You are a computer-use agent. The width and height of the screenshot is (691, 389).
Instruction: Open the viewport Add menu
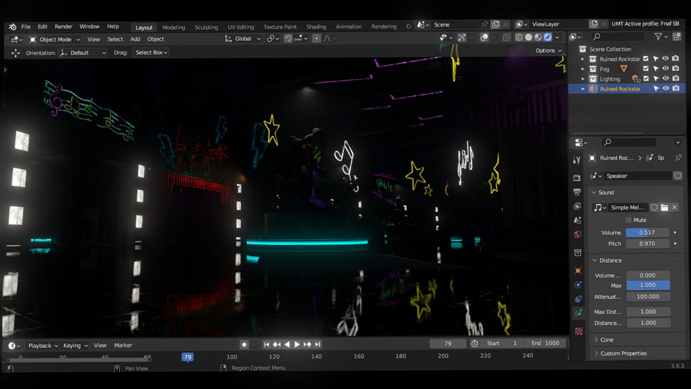point(135,39)
